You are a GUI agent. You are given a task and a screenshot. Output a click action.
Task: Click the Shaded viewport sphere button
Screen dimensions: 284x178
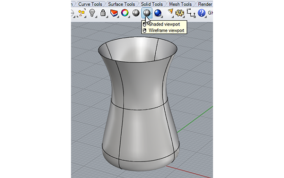(x=147, y=13)
